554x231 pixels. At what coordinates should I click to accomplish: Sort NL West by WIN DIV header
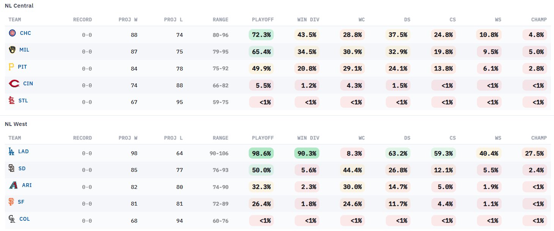click(308, 138)
